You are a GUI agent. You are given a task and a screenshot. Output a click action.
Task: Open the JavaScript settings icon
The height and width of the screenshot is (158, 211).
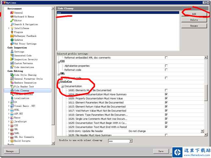click(x=12, y=121)
